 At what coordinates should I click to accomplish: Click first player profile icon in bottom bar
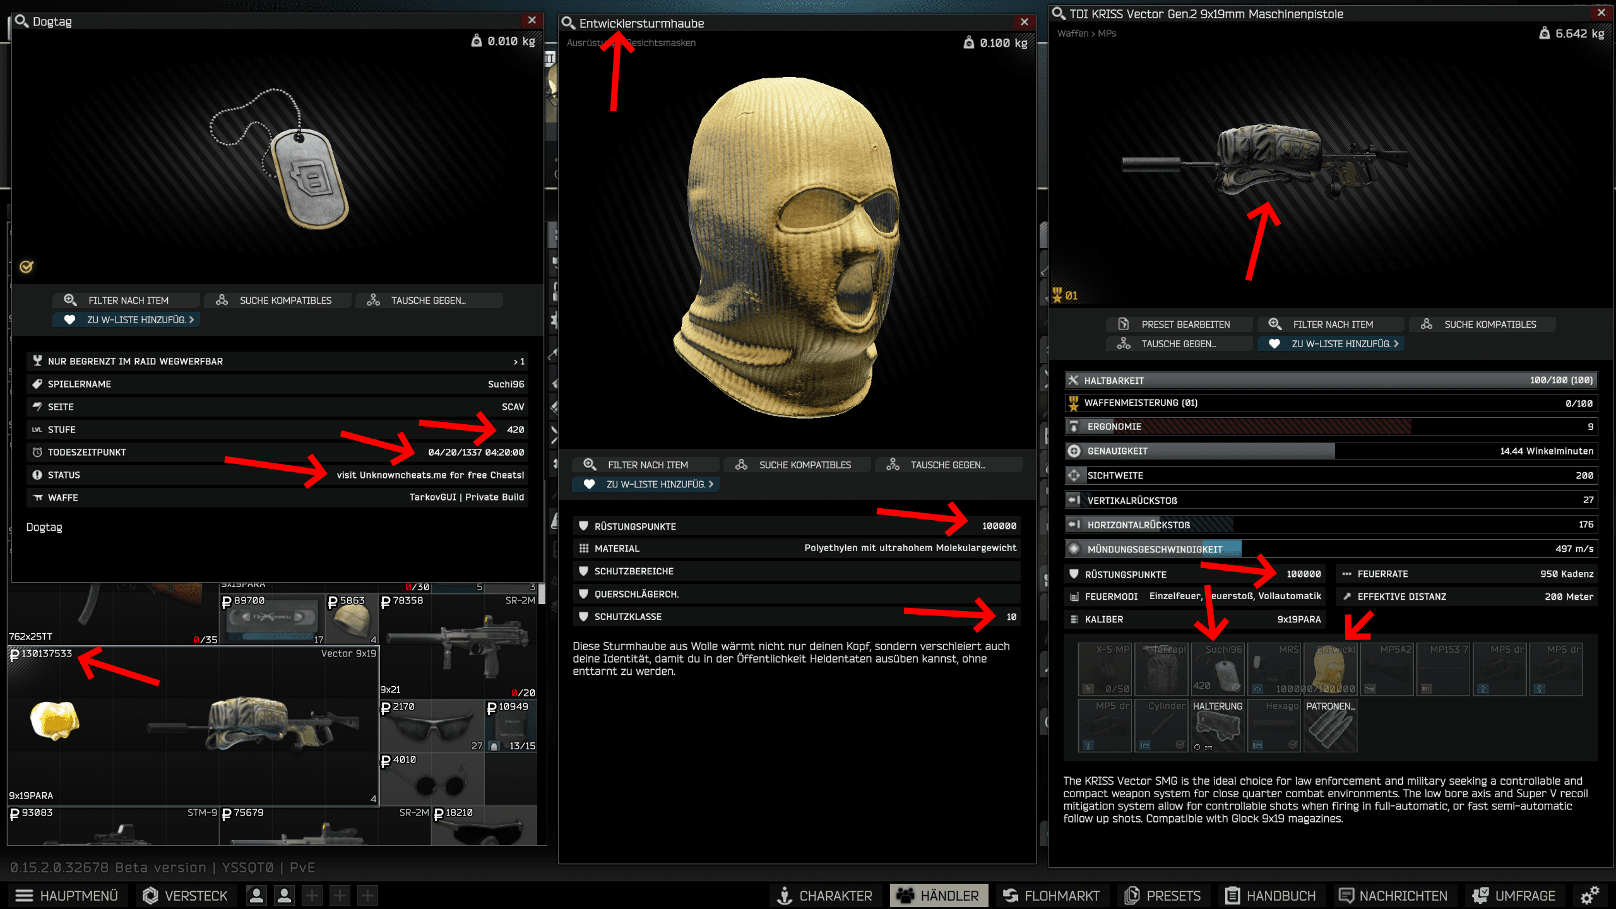click(256, 895)
